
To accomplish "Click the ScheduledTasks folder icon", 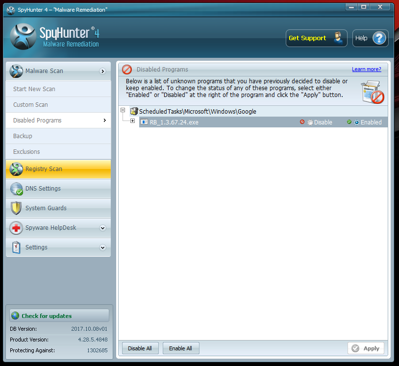I will (134, 111).
